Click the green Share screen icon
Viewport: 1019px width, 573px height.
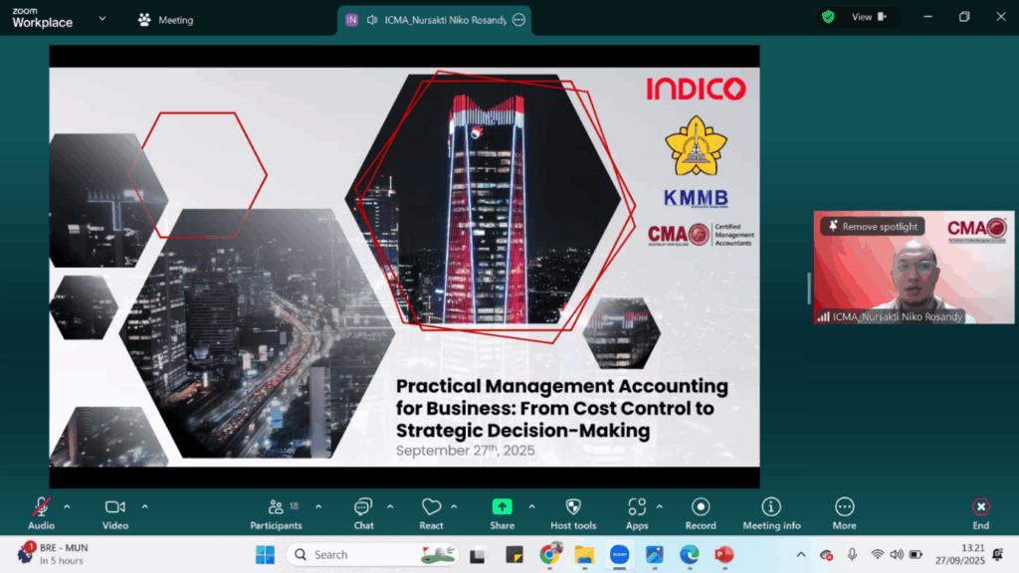[x=502, y=507]
